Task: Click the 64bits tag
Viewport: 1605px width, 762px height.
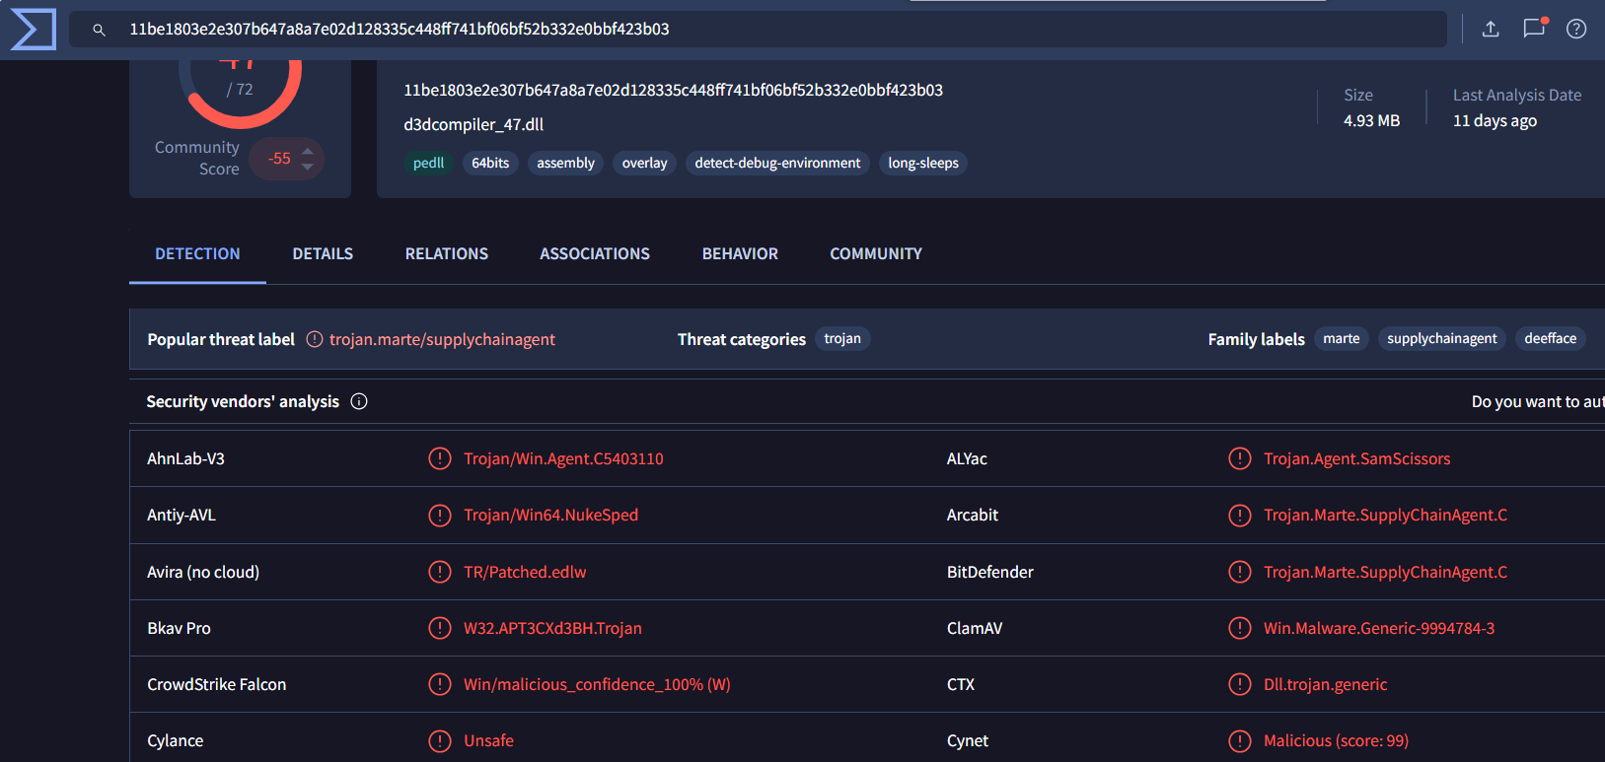Action: [490, 163]
